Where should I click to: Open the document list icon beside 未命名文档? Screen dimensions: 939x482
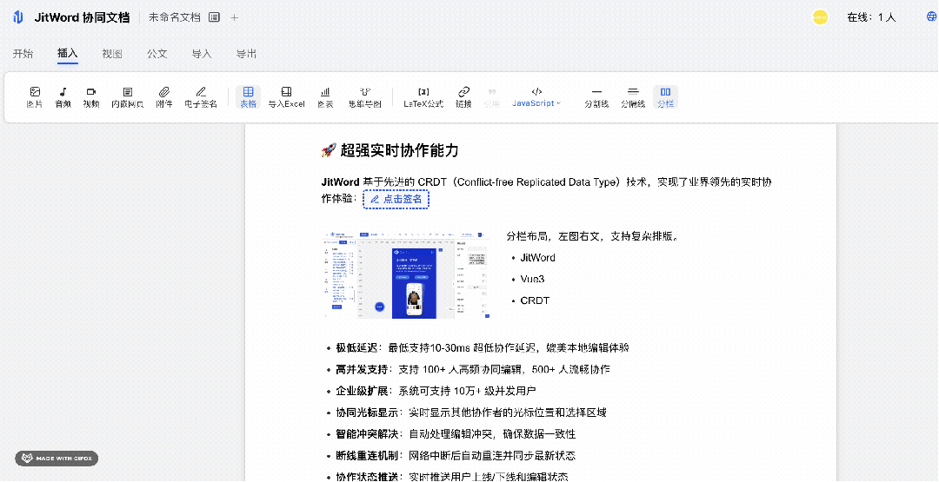(214, 17)
